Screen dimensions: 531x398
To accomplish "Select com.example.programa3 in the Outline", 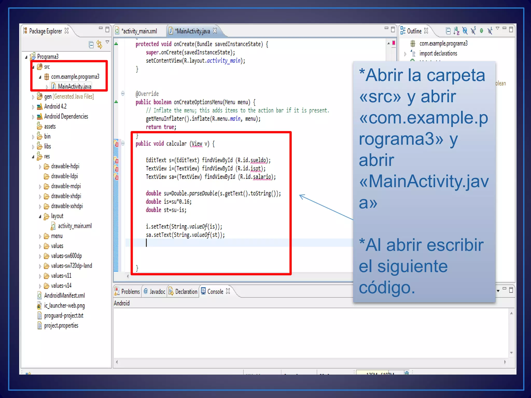I will pos(443,44).
